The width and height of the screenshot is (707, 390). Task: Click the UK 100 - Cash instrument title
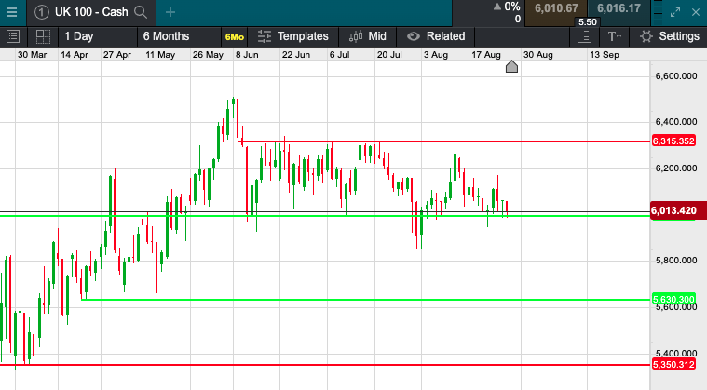point(91,12)
